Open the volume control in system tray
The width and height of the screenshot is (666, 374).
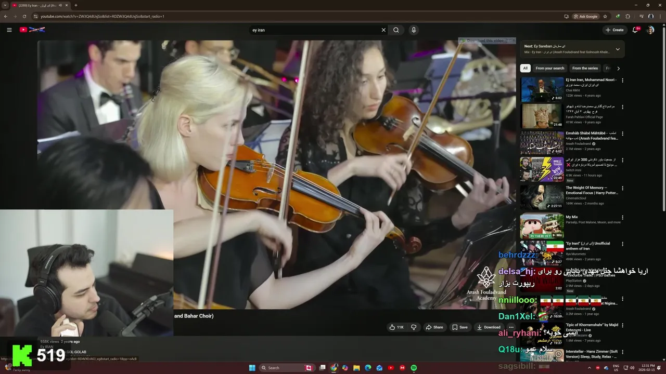tap(632, 368)
